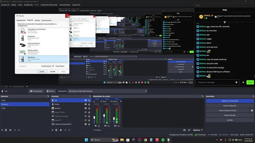Open the Herramientas menu
This screenshot has width=255, height=143.
(65, 5)
